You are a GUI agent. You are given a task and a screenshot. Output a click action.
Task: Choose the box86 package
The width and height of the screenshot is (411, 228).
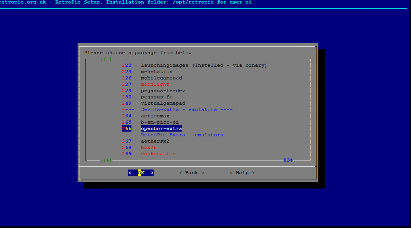[148, 147]
